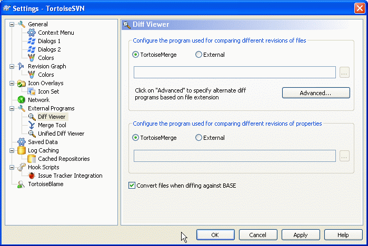Select Dialogs 2 tree entry
This screenshot has height=246, width=368.
[x=49, y=49]
